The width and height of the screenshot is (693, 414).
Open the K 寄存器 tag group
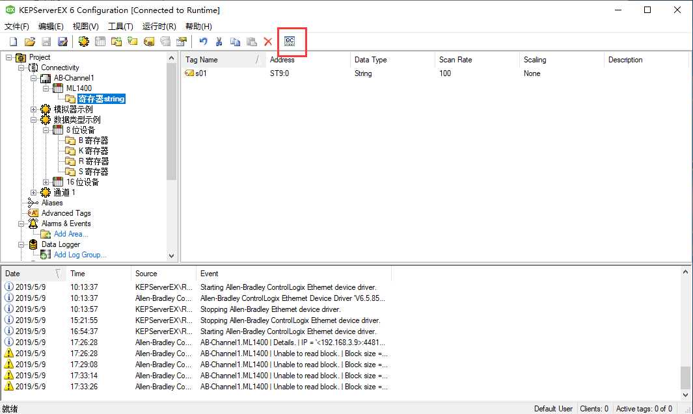click(x=93, y=151)
